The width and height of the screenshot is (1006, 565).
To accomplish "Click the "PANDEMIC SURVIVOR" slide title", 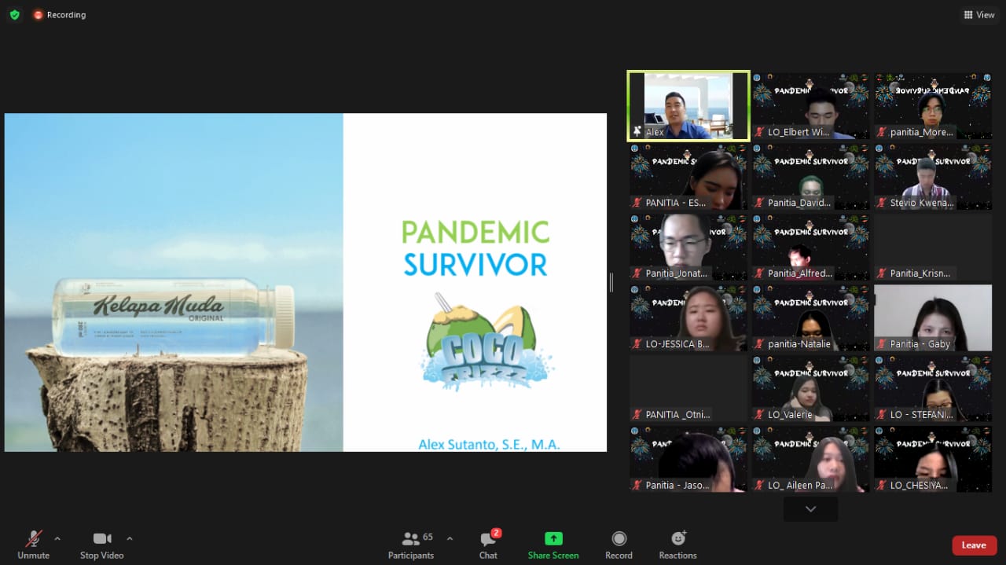I will (475, 248).
